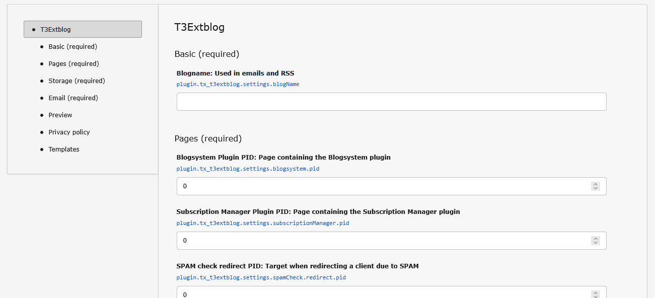
Task: Click the spamCheck.redirect.pid constant link
Action: click(x=260, y=277)
